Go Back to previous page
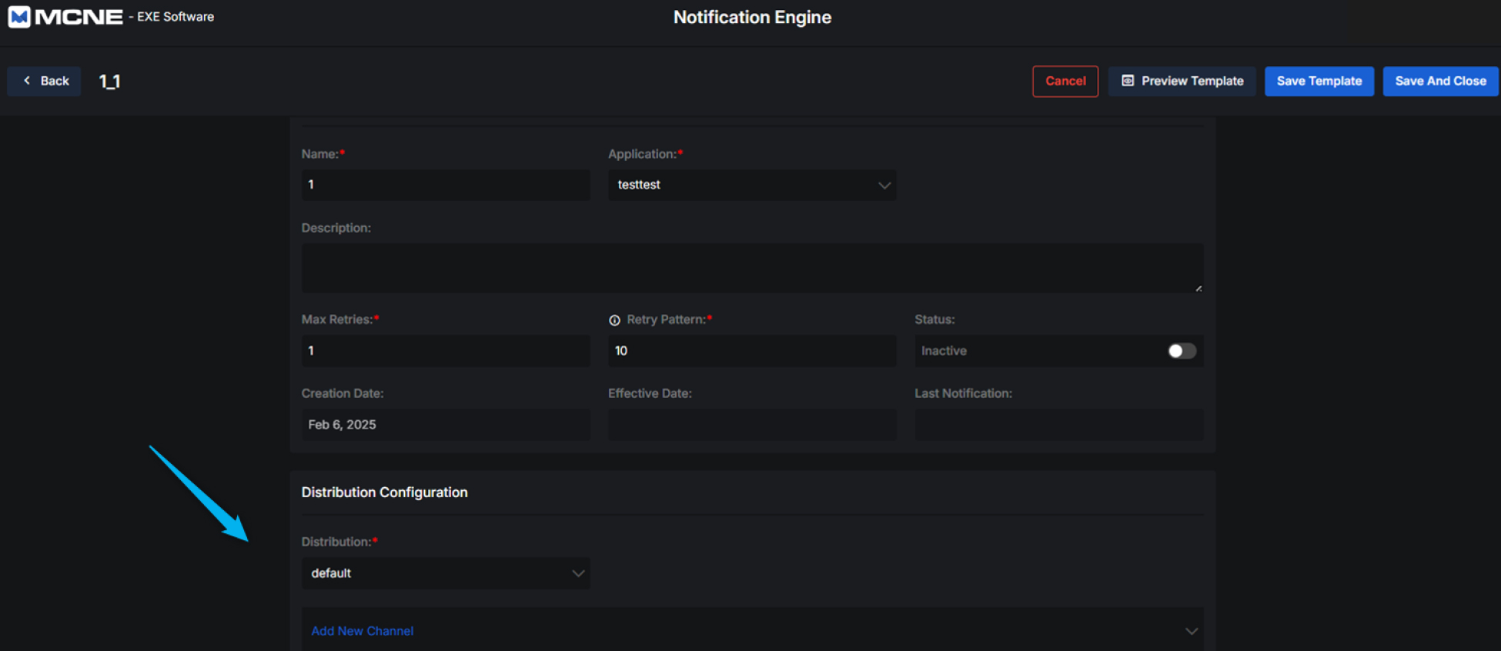This screenshot has width=1501, height=651. click(x=45, y=81)
